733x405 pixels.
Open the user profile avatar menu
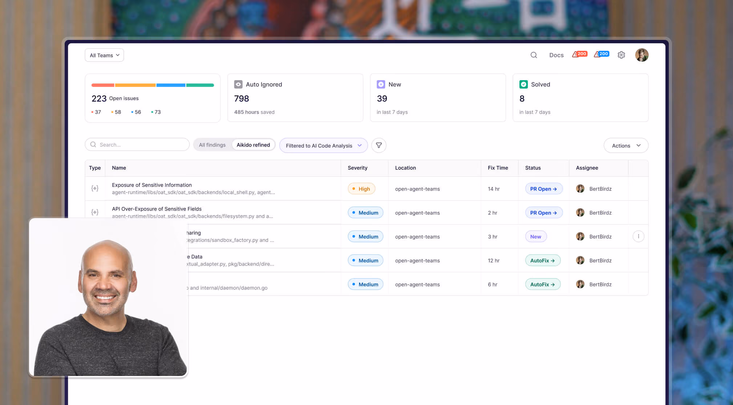coord(642,55)
